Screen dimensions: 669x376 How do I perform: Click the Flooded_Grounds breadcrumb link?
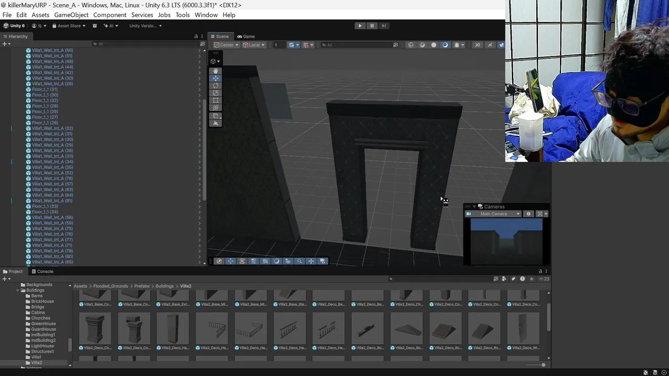click(111, 286)
